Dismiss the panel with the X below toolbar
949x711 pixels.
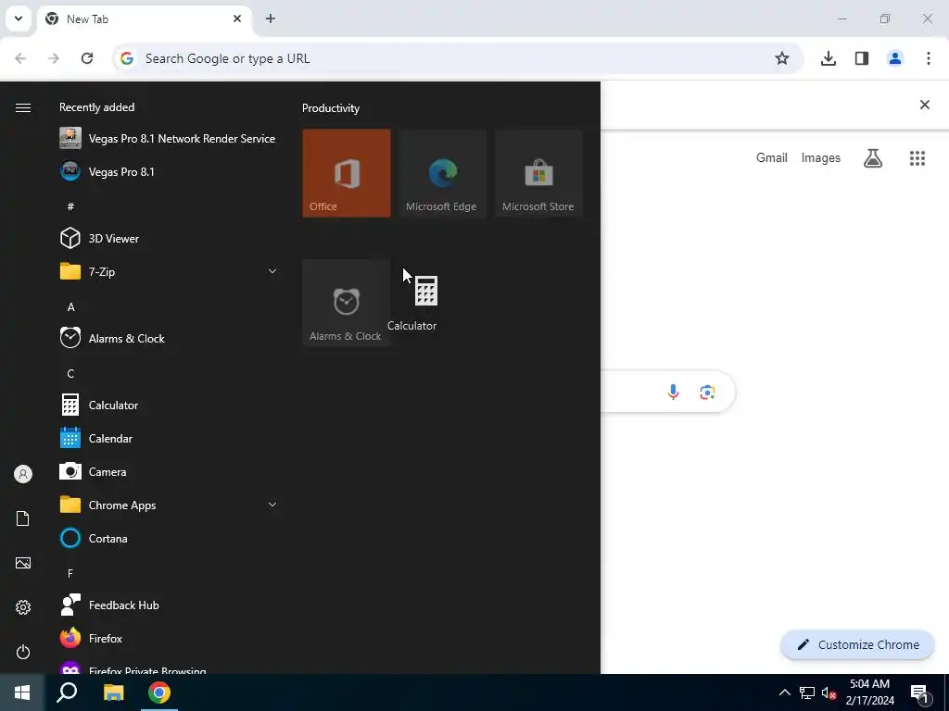[925, 105]
